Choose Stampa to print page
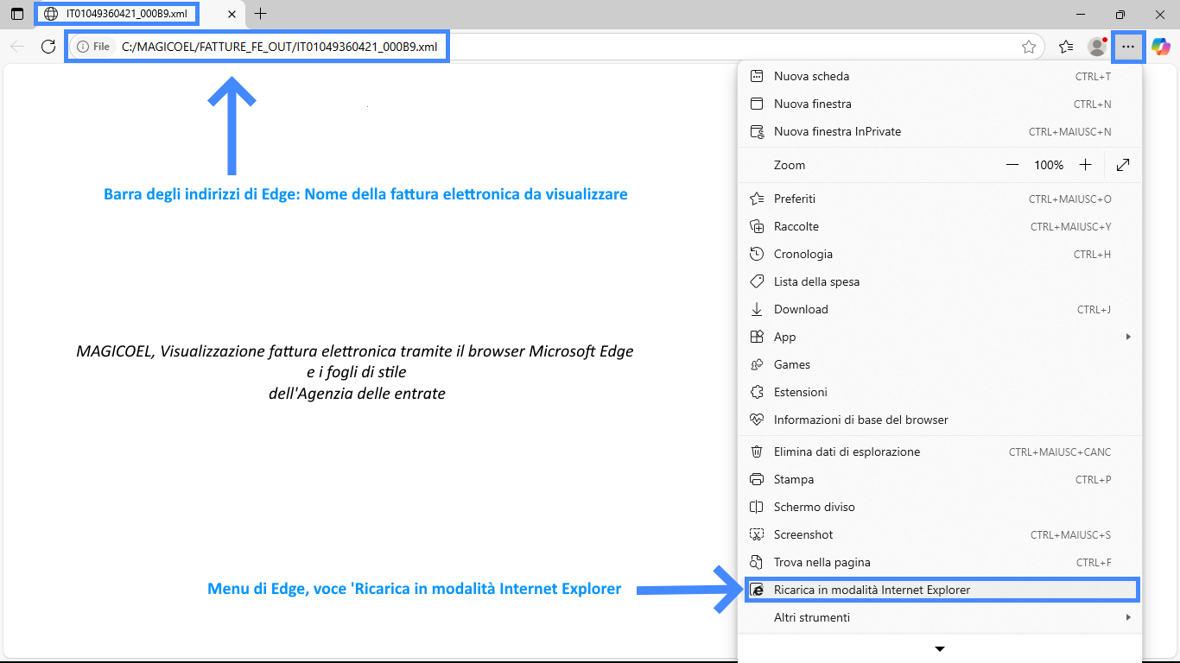 tap(940, 479)
